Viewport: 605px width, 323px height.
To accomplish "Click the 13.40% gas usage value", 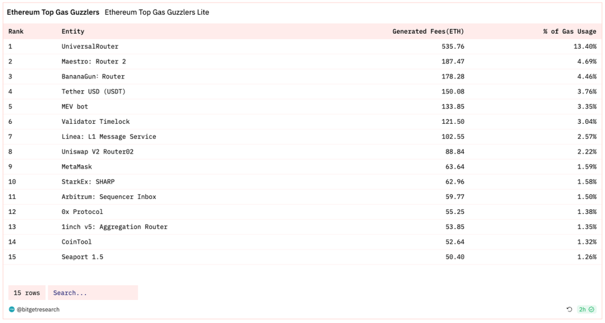I will tap(585, 46).
